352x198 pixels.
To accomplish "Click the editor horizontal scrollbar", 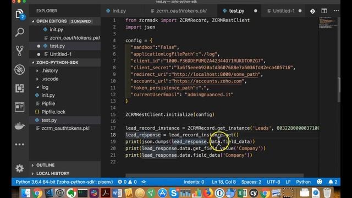I will tap(215, 175).
